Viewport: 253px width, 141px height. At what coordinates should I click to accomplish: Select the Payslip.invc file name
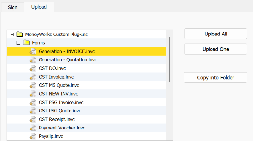click(x=51, y=136)
